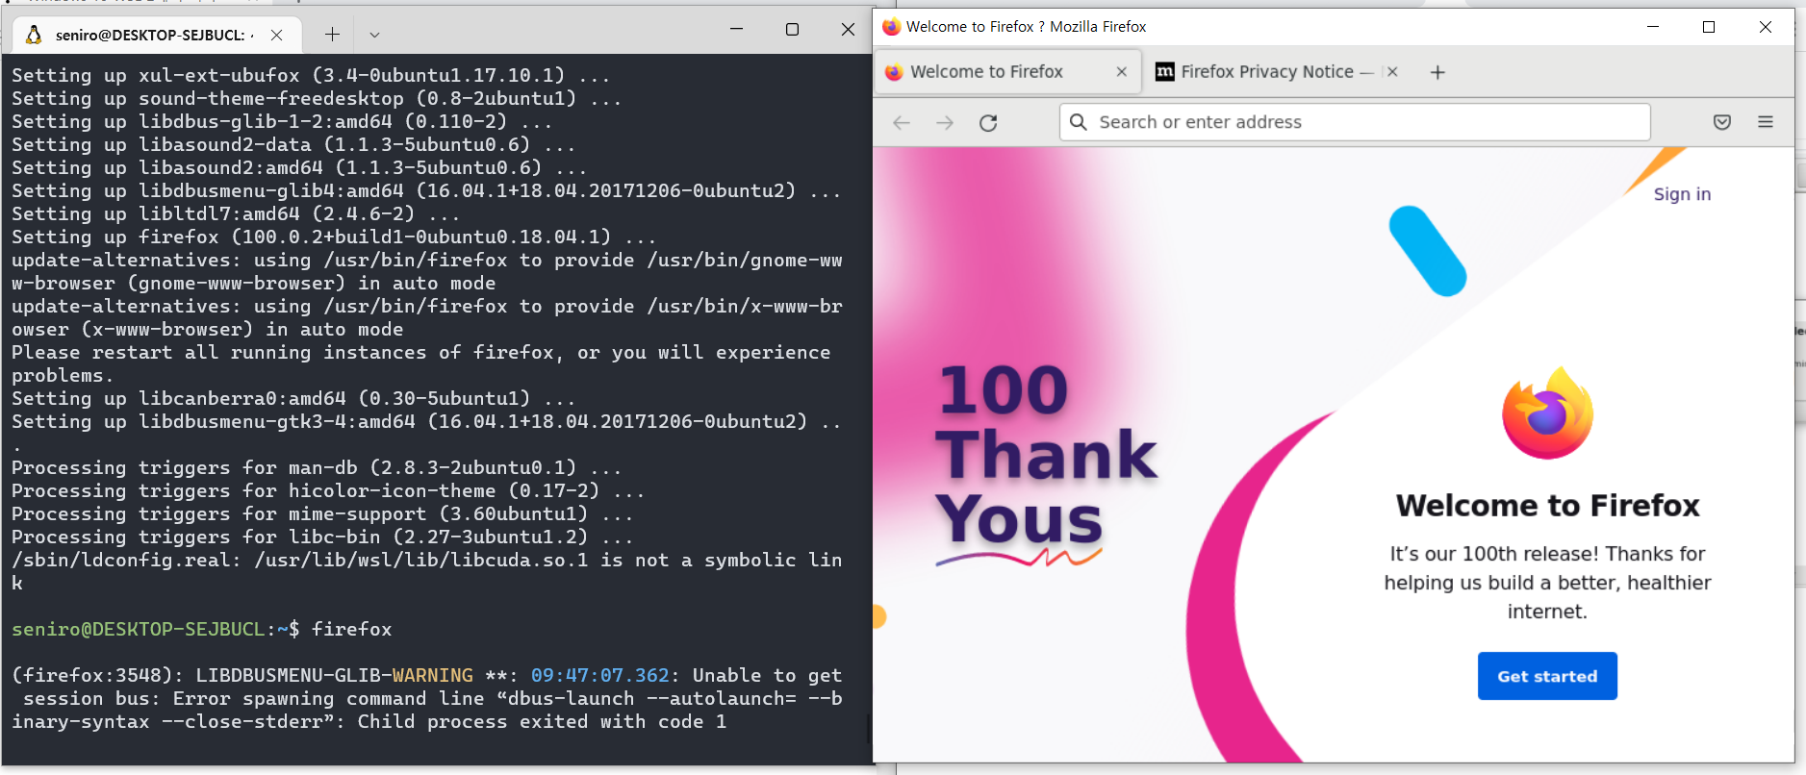Open terminal profile dropdown chevron

point(374,35)
